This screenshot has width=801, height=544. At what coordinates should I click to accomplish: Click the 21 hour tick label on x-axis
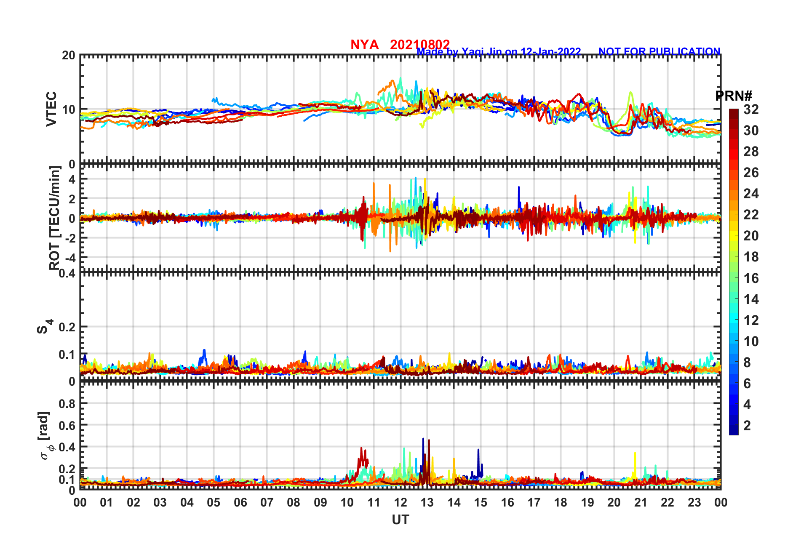coord(641,502)
